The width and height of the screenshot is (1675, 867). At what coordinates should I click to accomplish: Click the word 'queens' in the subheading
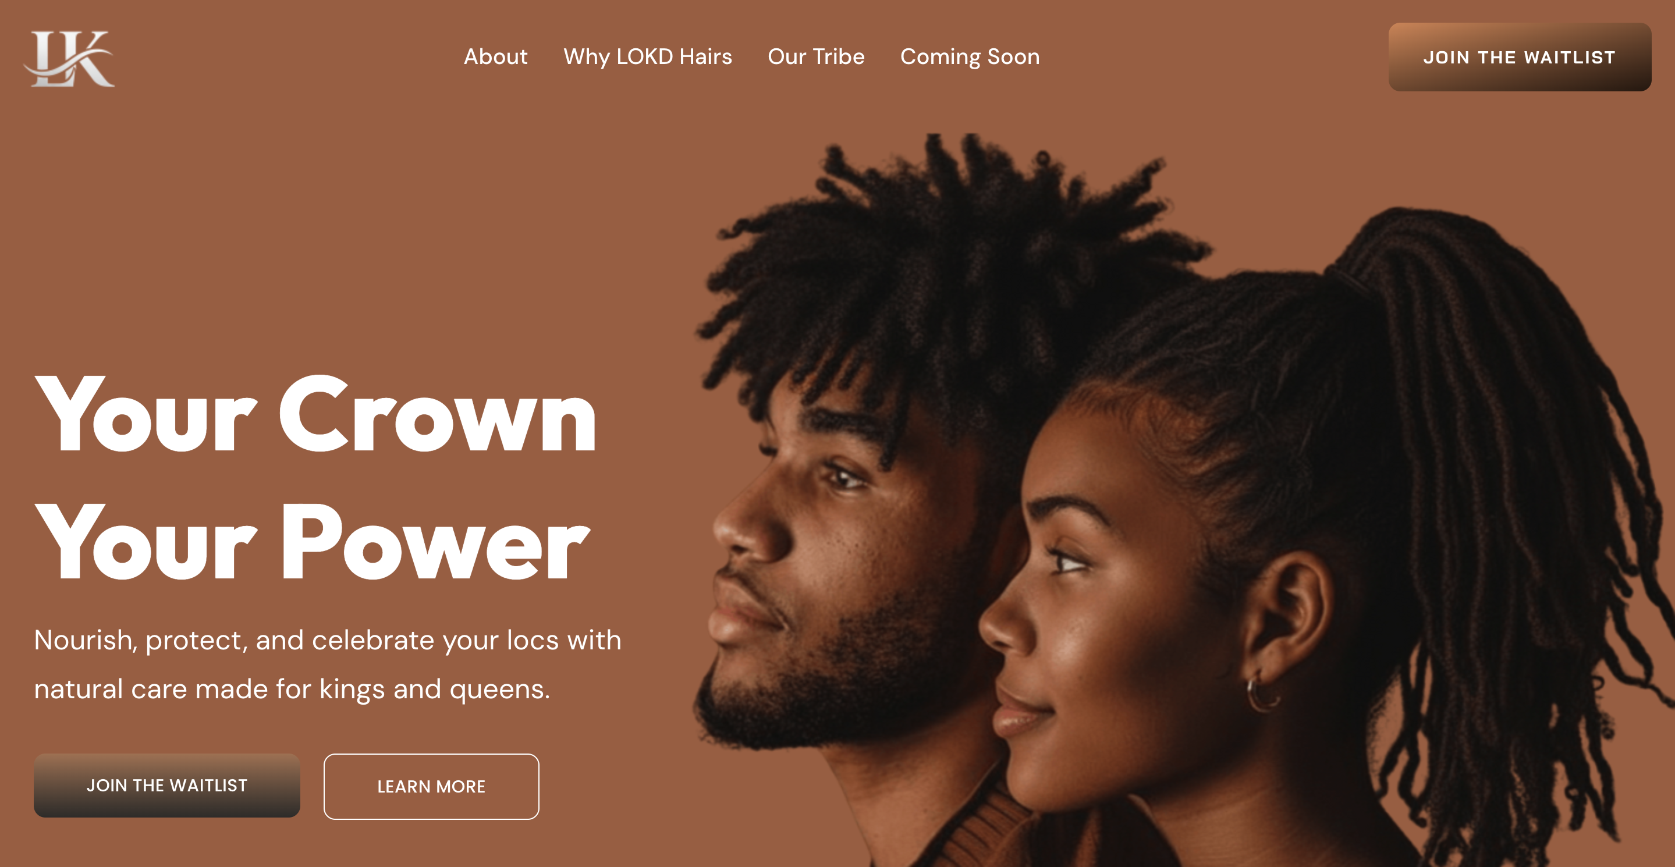499,689
